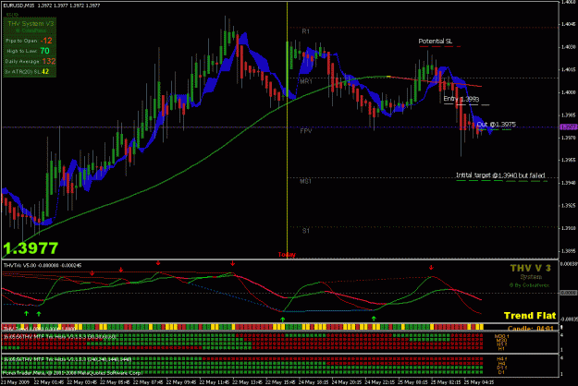
Task: Click the 1.3985 price axis label
Action: (x=569, y=115)
